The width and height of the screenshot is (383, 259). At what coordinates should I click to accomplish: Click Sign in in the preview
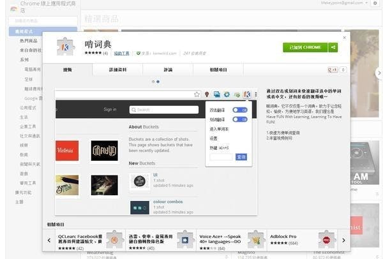pyautogui.click(x=110, y=109)
